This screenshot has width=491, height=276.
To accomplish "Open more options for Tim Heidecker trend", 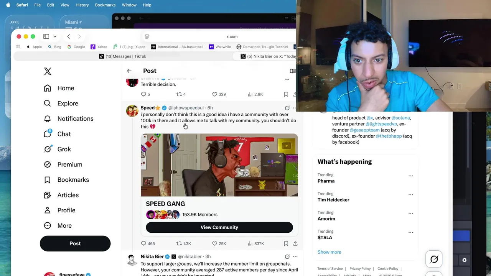I will coord(411,195).
